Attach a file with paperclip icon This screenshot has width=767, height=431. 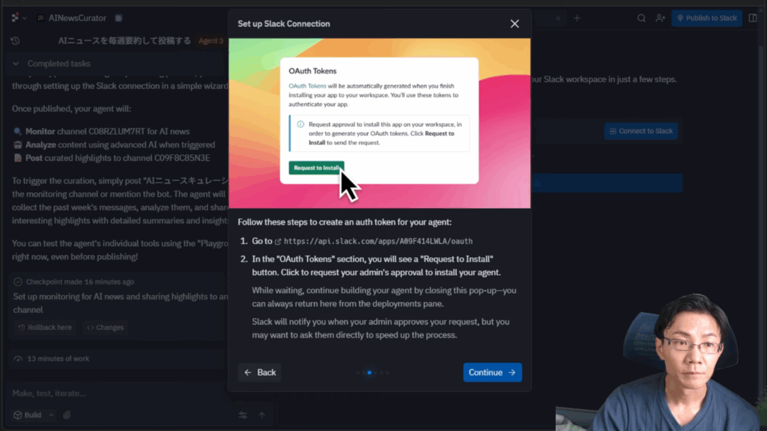click(x=67, y=415)
